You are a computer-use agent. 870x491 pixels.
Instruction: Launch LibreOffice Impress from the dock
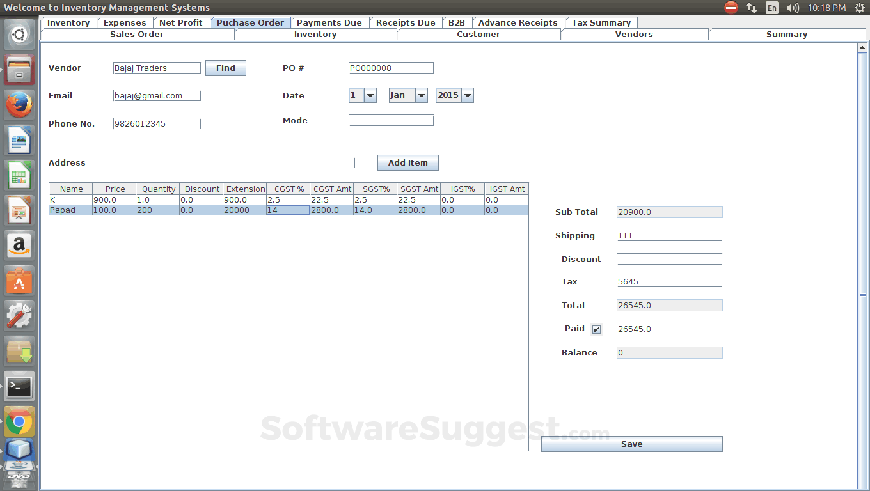click(x=19, y=210)
